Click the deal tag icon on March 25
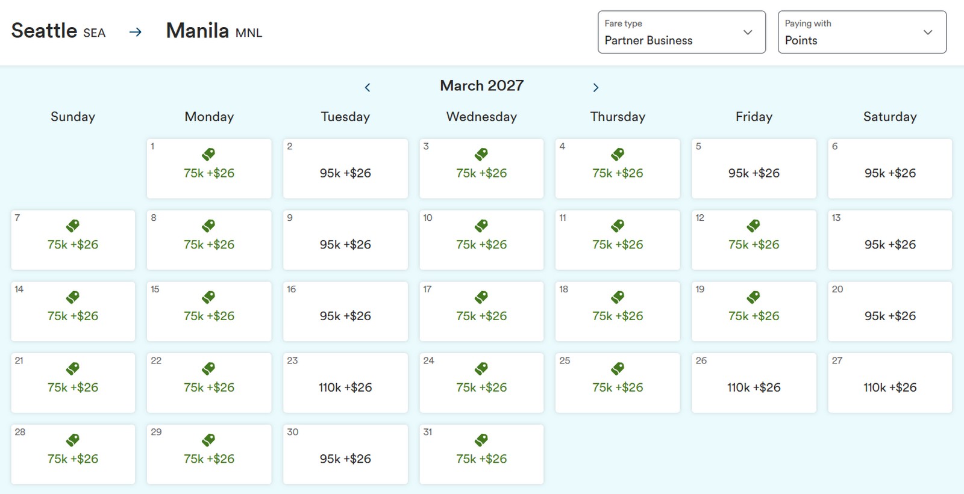This screenshot has width=964, height=494. pos(617,369)
